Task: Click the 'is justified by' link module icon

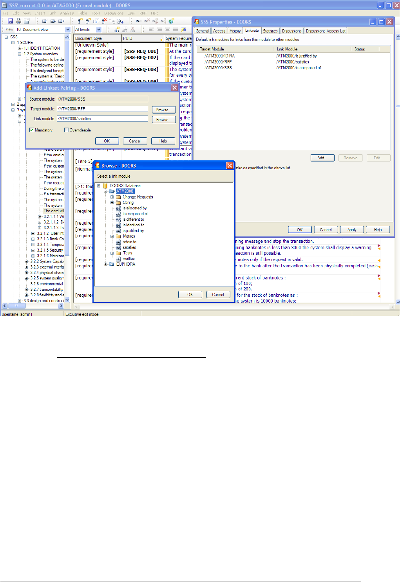Action: tap(118, 231)
